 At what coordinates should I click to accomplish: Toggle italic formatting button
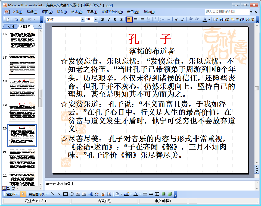pyautogui.click(x=109, y=20)
